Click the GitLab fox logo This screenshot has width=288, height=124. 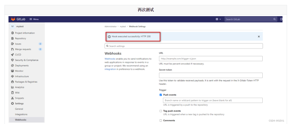coord(13,19)
